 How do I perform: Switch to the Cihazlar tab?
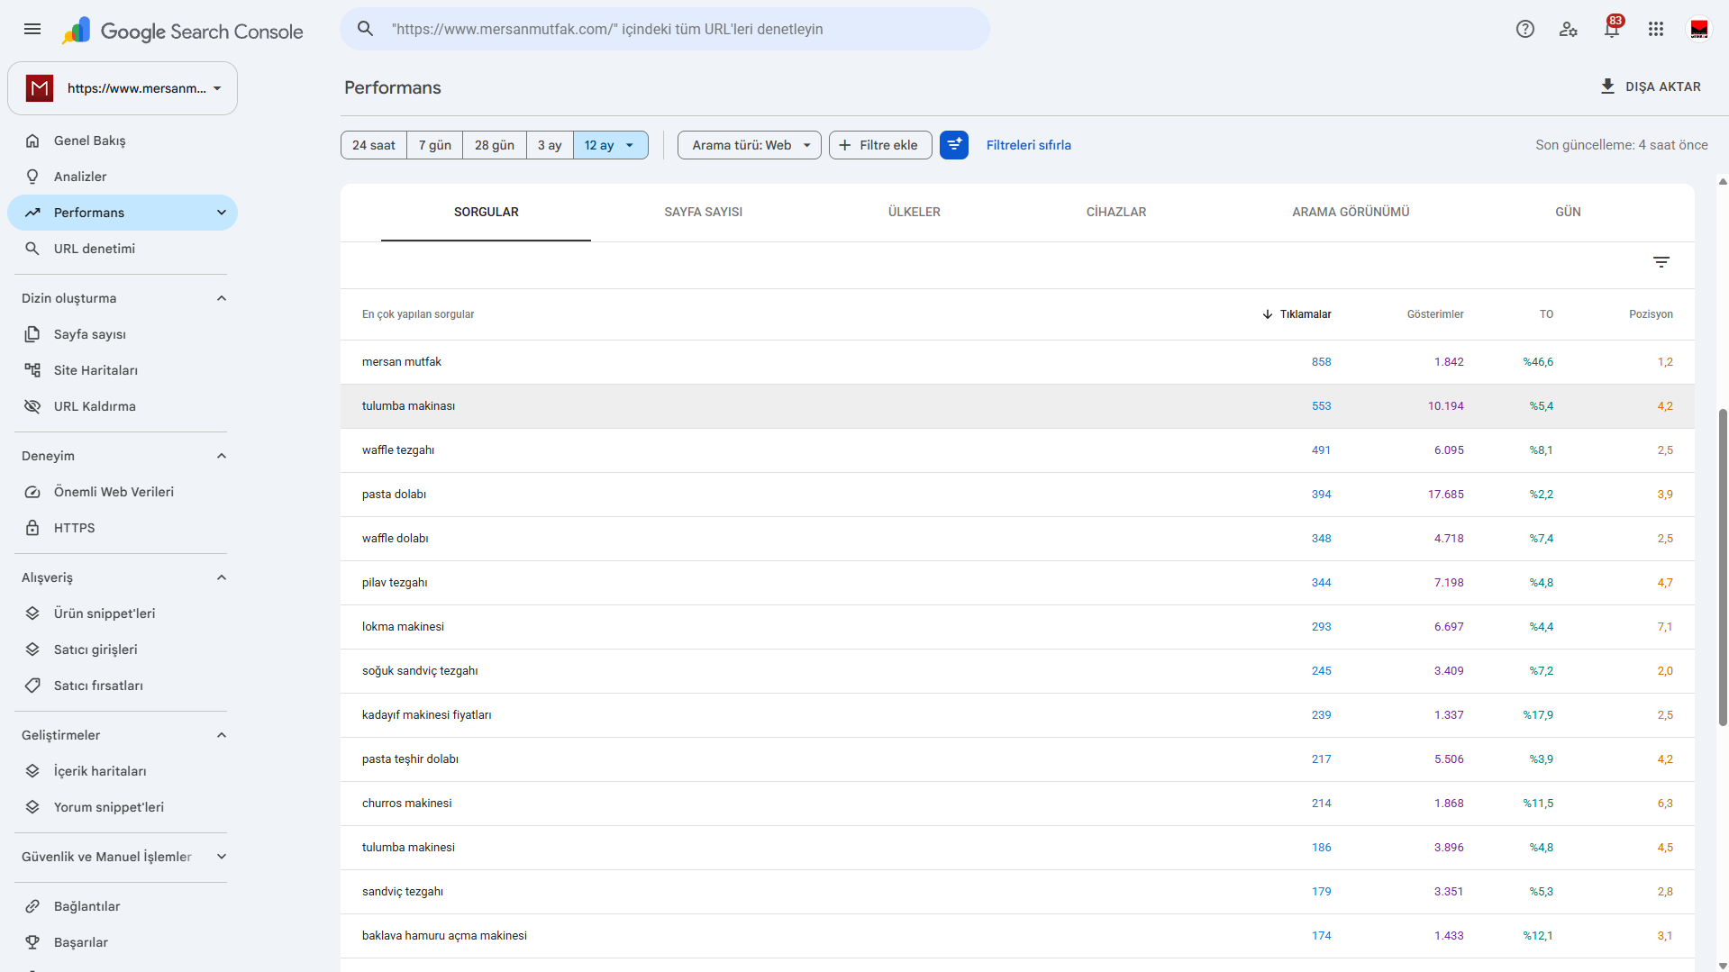pos(1116,213)
